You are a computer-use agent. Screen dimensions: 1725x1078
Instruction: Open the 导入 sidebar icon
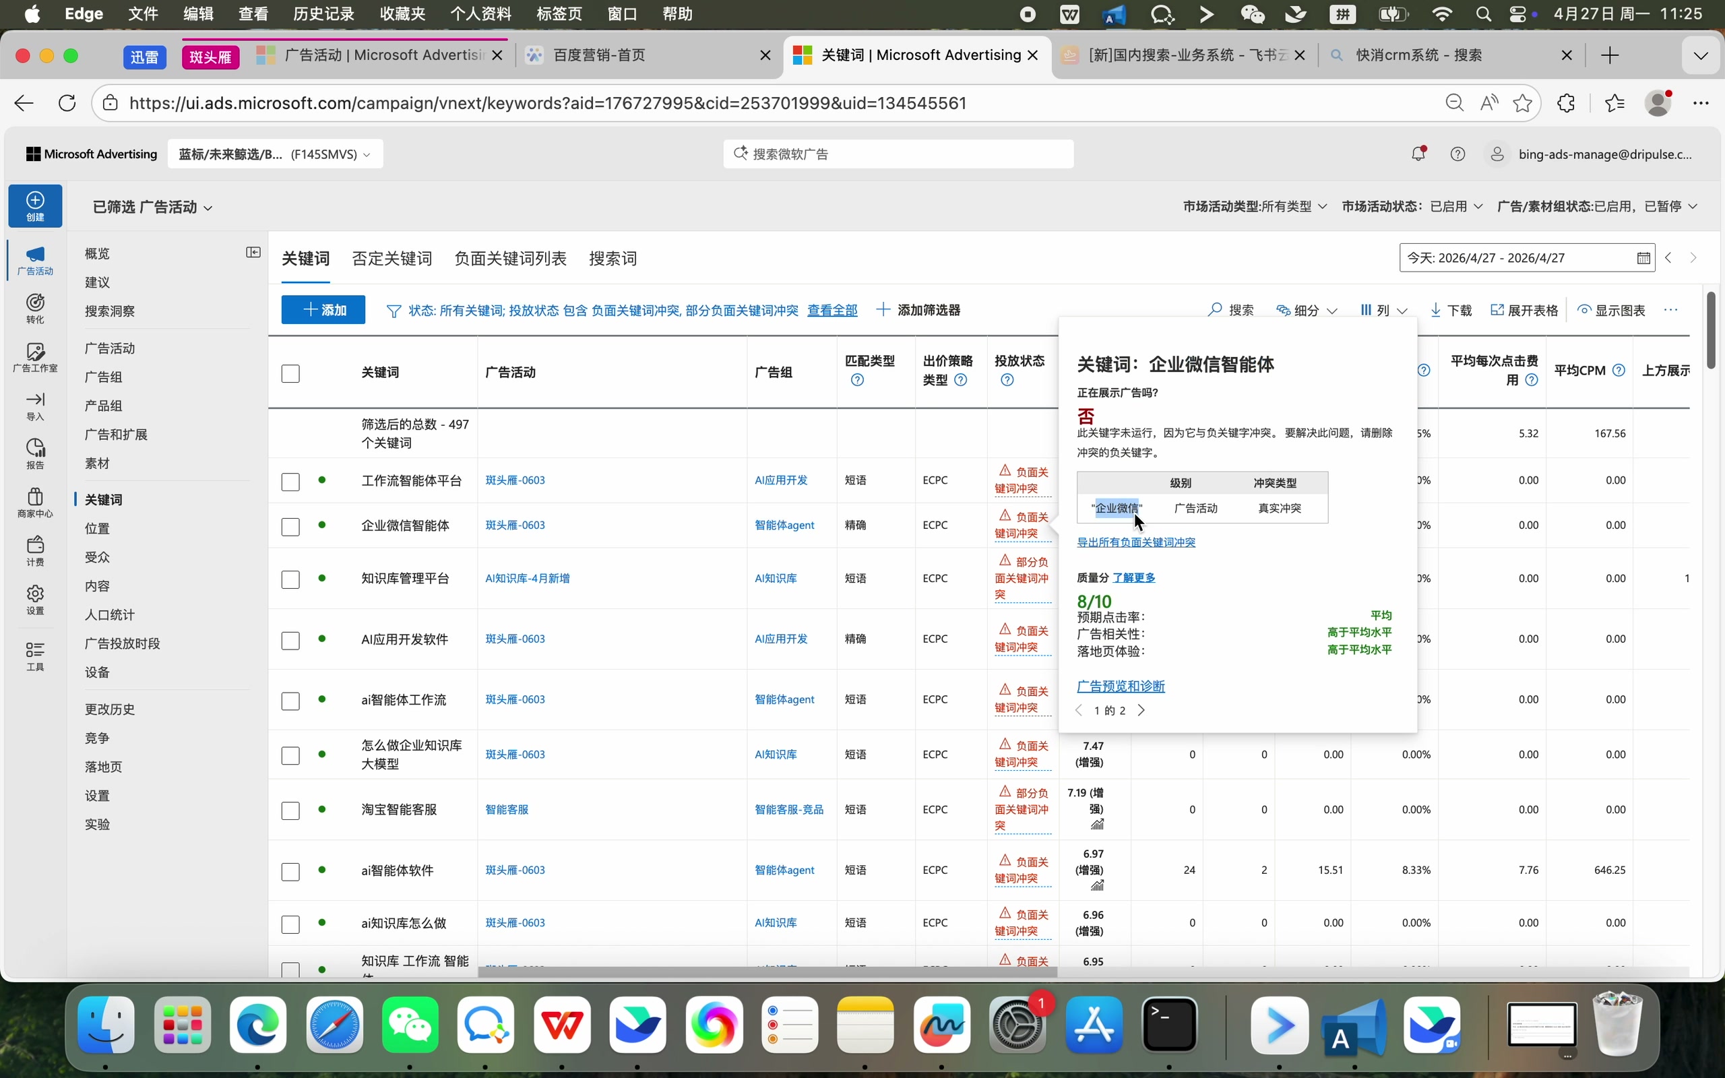point(35,400)
